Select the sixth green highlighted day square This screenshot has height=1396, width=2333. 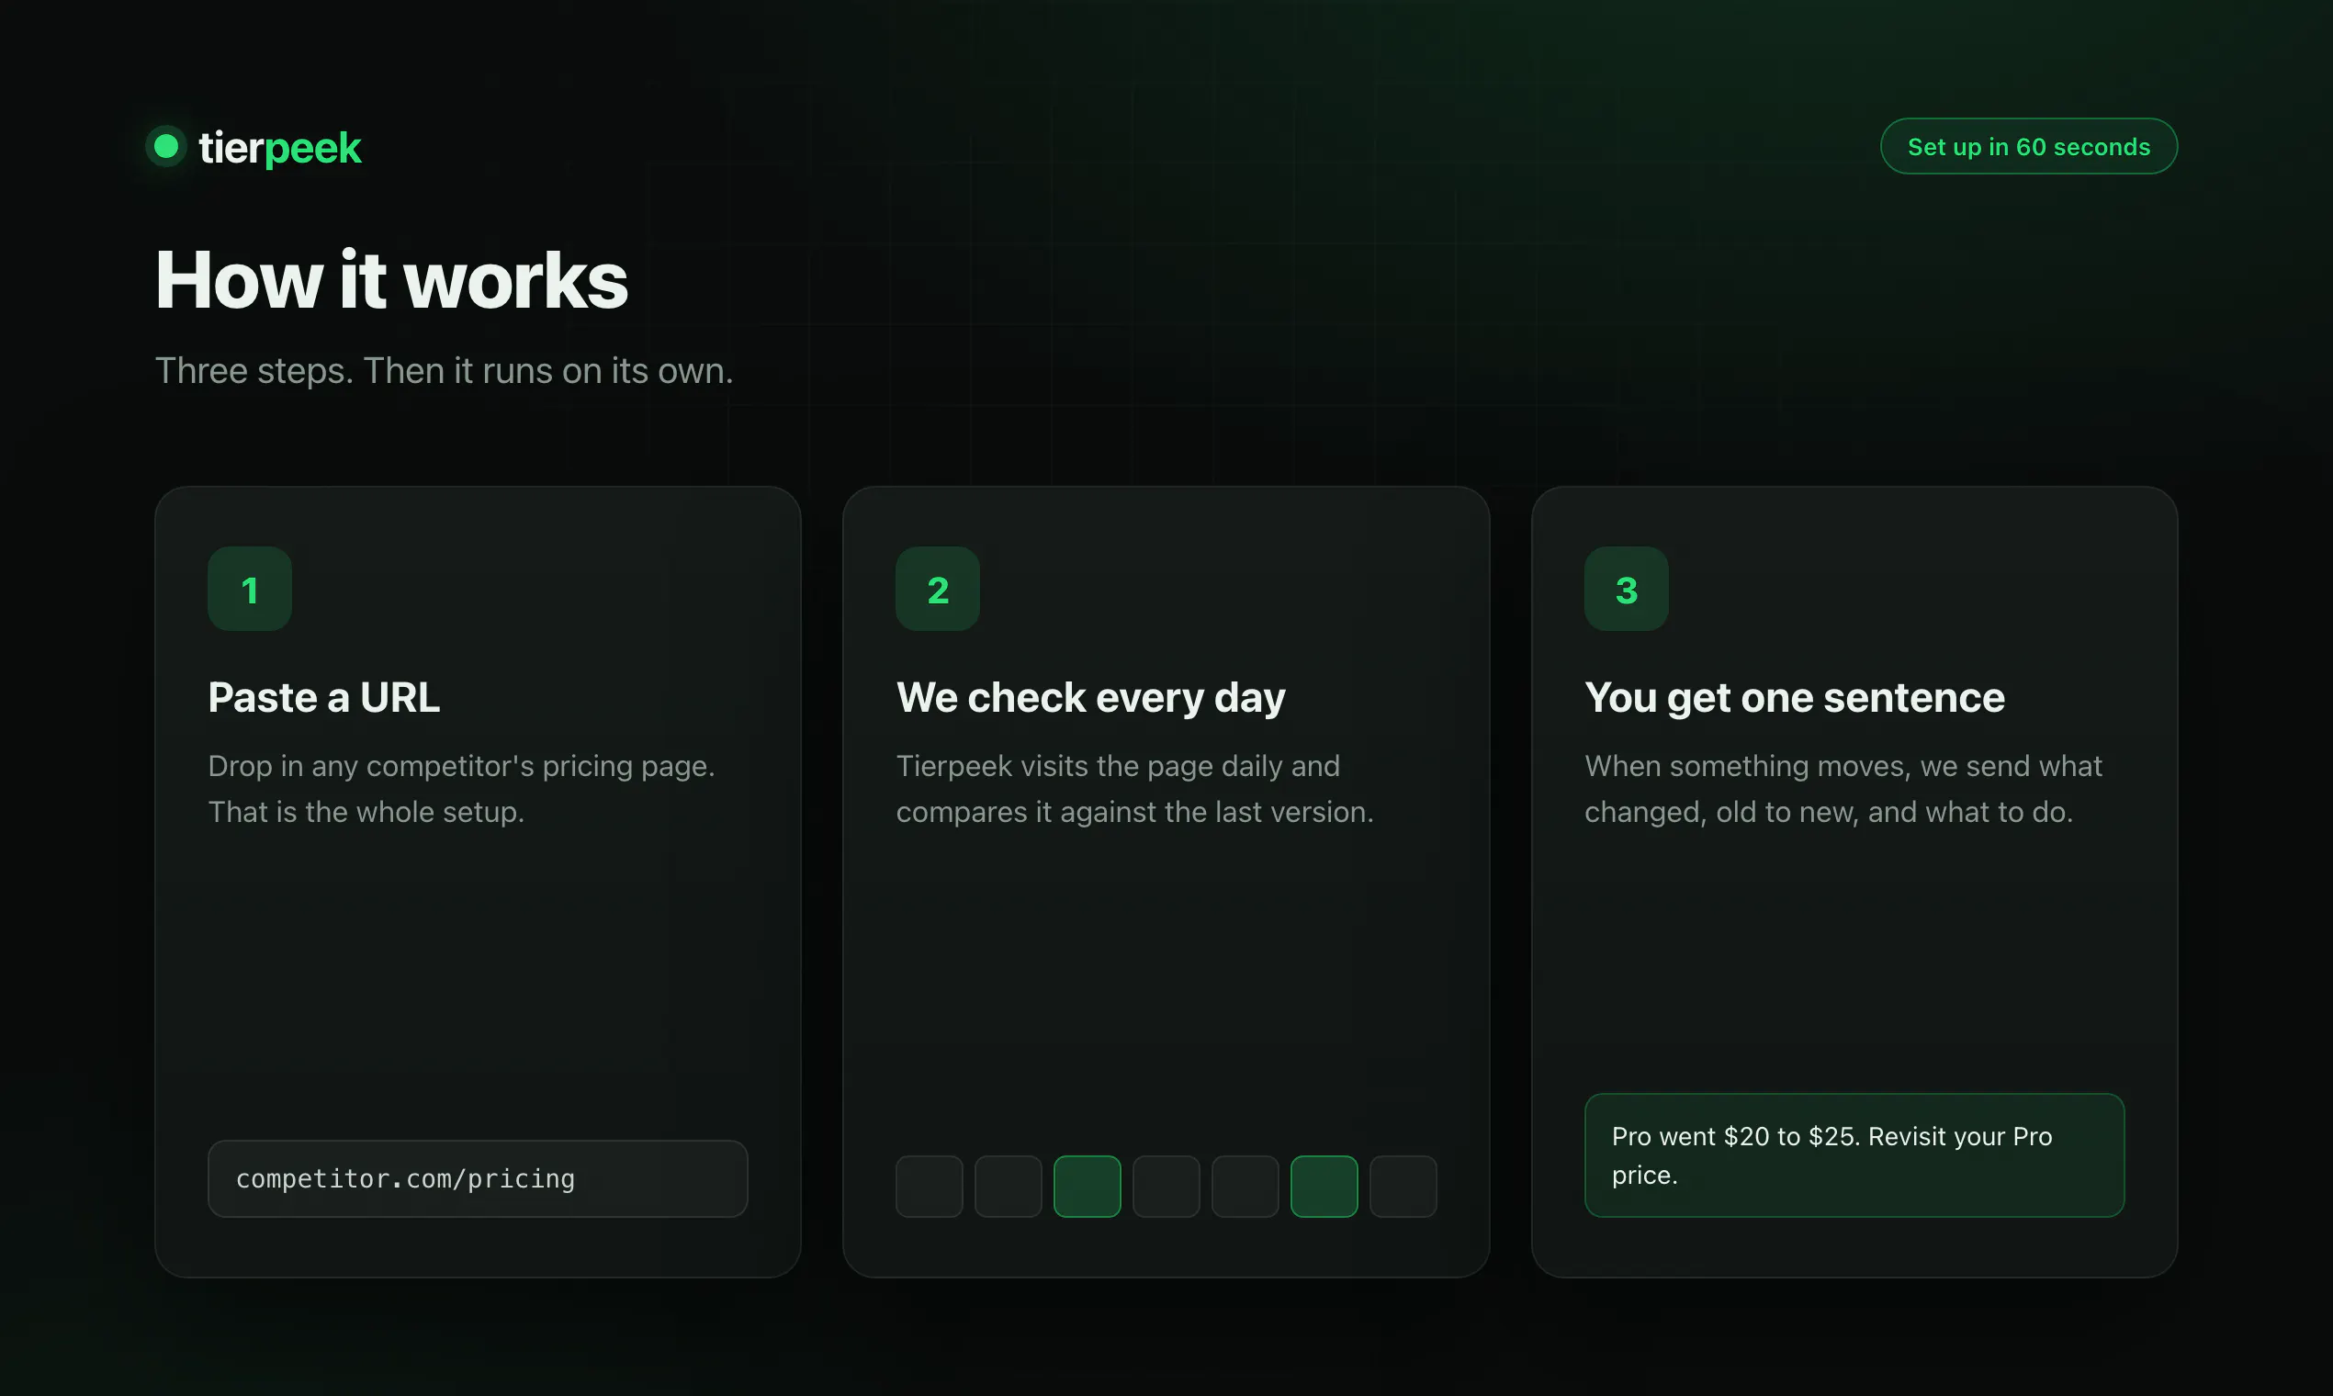coord(1324,1187)
